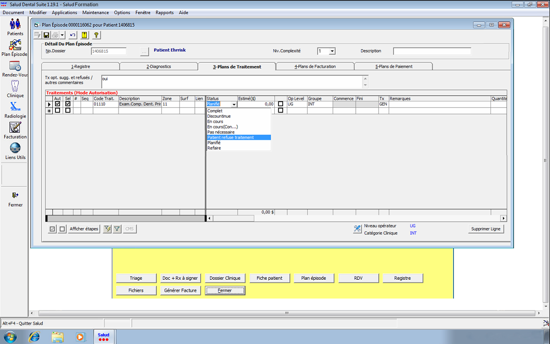
Task: Open the Status combo arrow showing Planifié
Action: tap(234, 104)
